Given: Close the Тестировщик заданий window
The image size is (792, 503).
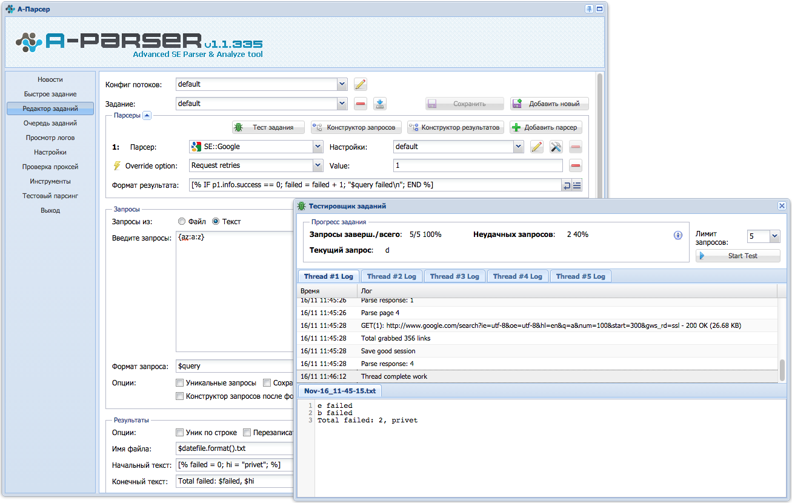Looking at the screenshot, I should tap(782, 206).
